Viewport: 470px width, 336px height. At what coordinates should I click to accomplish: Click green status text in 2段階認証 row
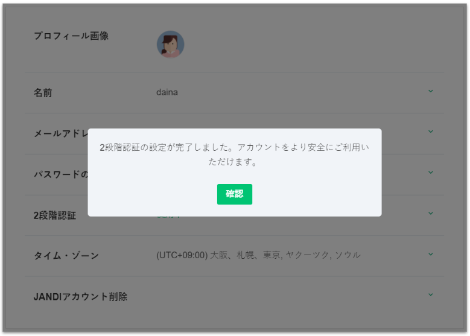pyautogui.click(x=169, y=217)
